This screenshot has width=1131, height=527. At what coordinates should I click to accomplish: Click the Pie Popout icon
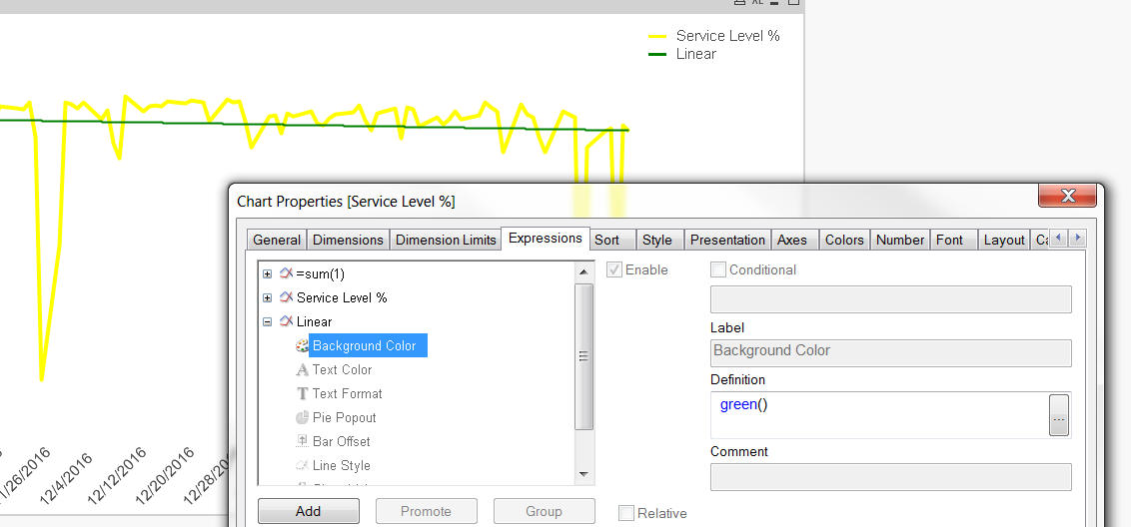tap(302, 417)
